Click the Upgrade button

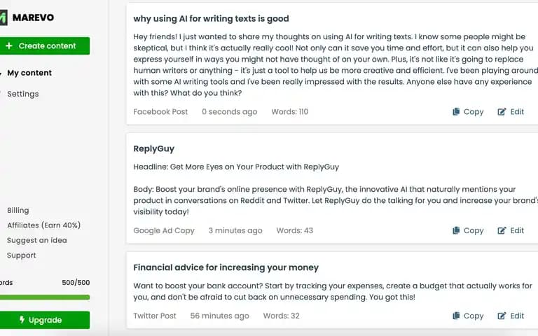pyautogui.click(x=45, y=320)
